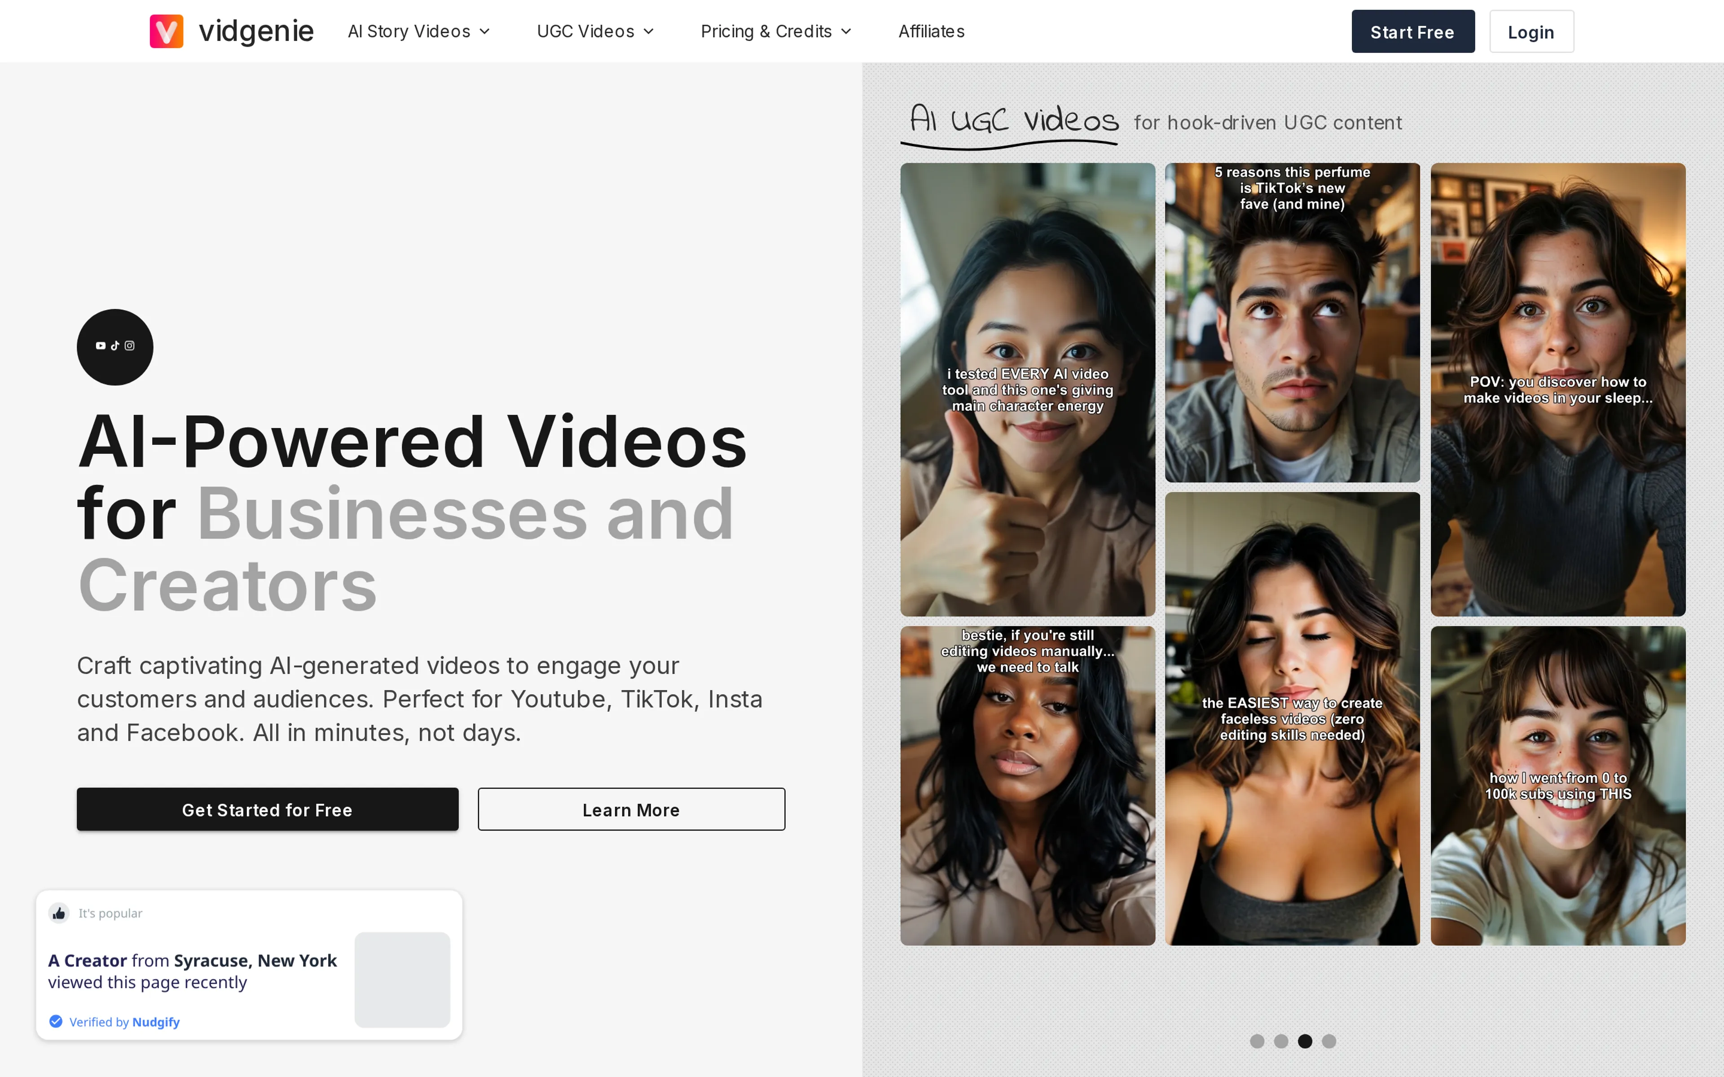
Task: Open the Nudgify link
Action: pos(156,1022)
